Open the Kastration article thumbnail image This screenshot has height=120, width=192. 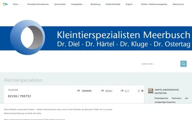[151, 91]
